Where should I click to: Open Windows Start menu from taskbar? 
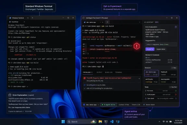coord(63,122)
